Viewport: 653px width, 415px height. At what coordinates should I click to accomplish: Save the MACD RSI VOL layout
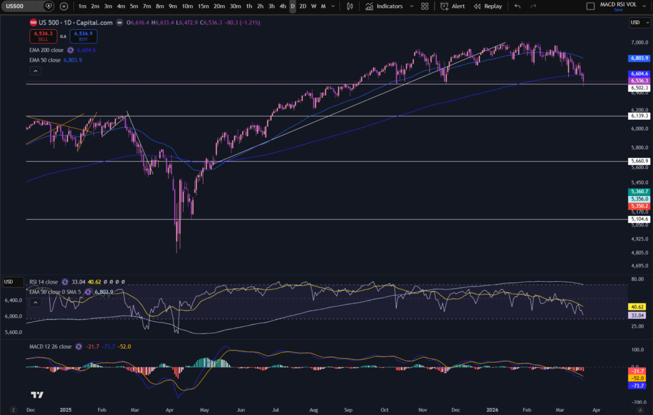(619, 10)
